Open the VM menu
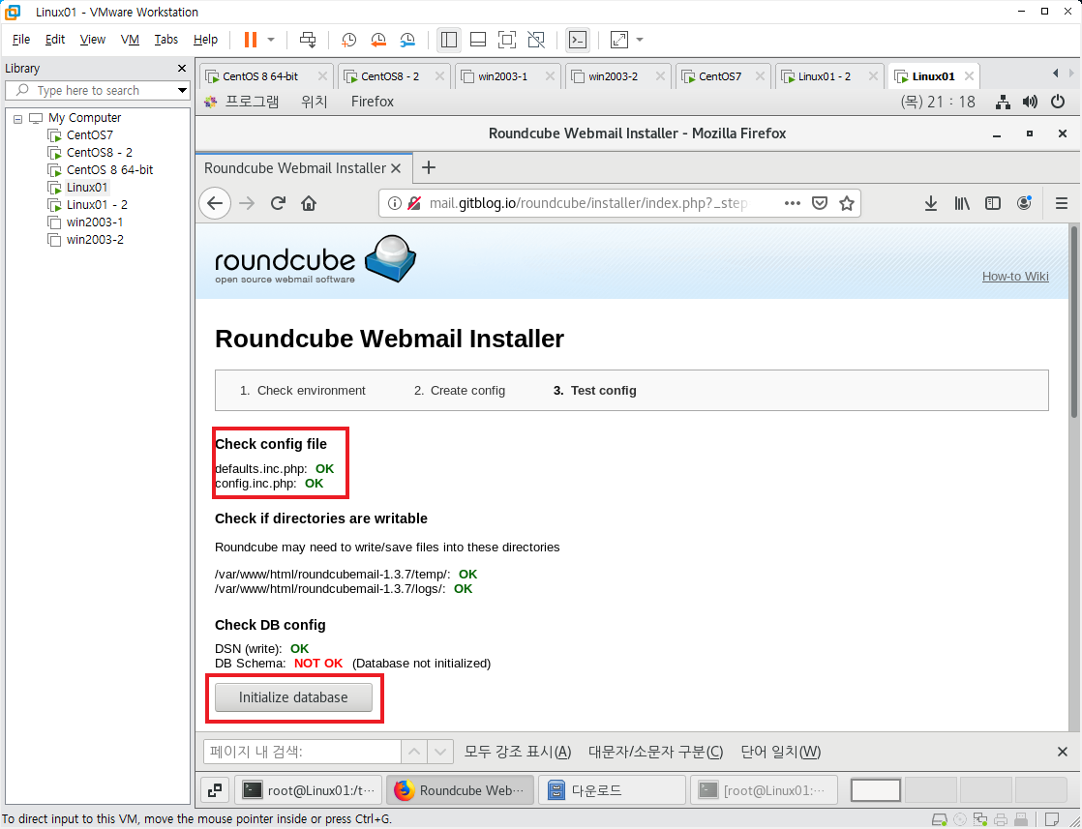This screenshot has height=829, width=1082. click(130, 40)
